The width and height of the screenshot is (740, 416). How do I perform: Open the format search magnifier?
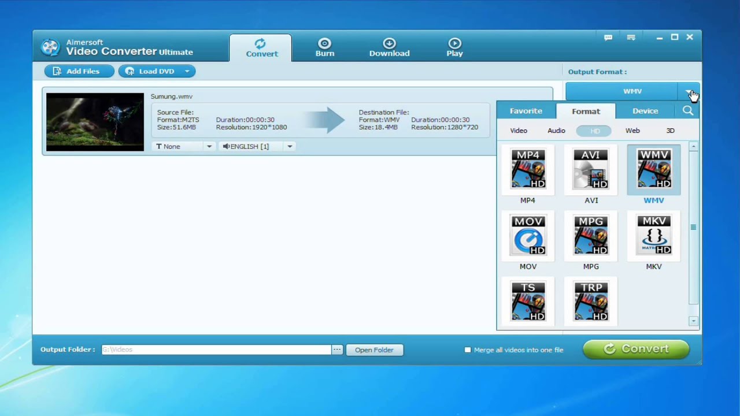[687, 110]
